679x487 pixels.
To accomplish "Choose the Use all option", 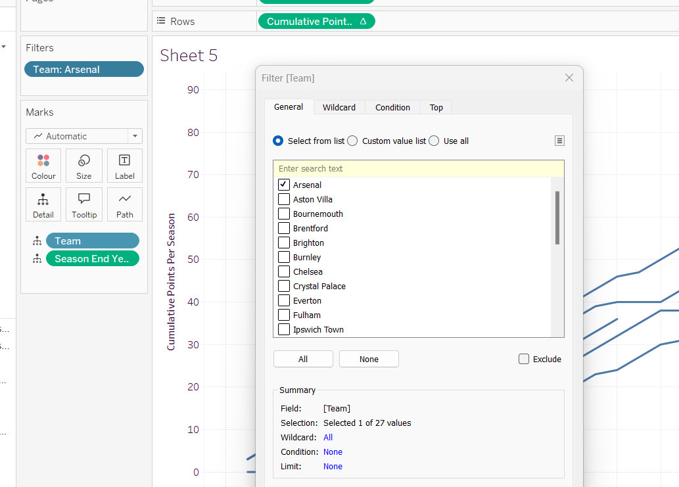I will (434, 141).
